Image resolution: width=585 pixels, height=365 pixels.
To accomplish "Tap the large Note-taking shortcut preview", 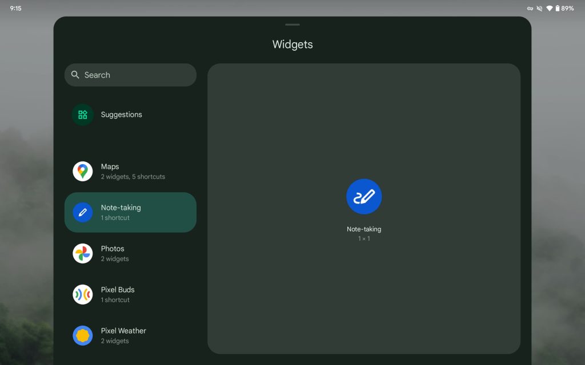I will point(364,196).
